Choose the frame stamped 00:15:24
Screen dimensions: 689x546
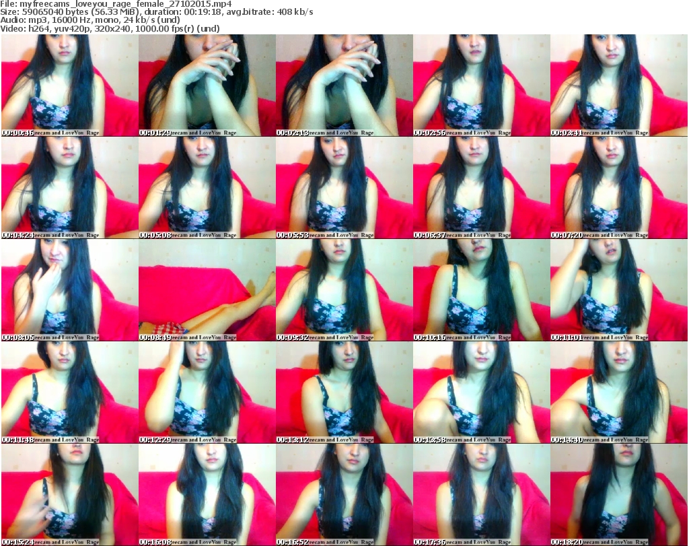click(70, 495)
